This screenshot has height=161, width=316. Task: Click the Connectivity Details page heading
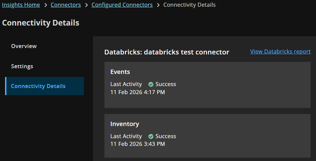coord(41,23)
